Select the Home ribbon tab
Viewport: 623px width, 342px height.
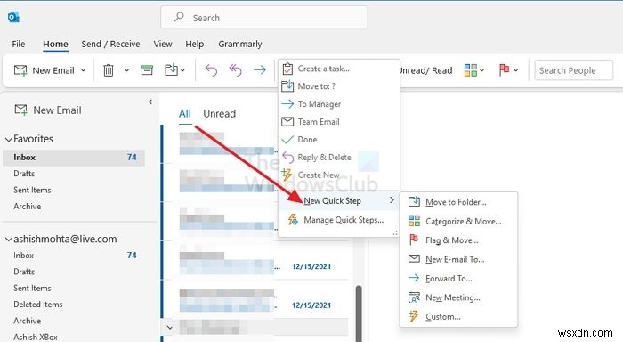pyautogui.click(x=55, y=44)
